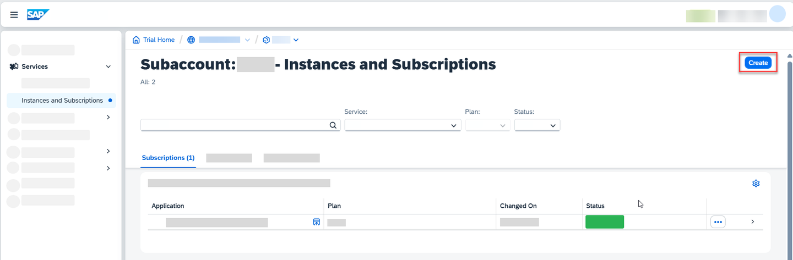Viewport: 793px width, 260px height.
Task: Click in the search input field
Action: [241, 125]
